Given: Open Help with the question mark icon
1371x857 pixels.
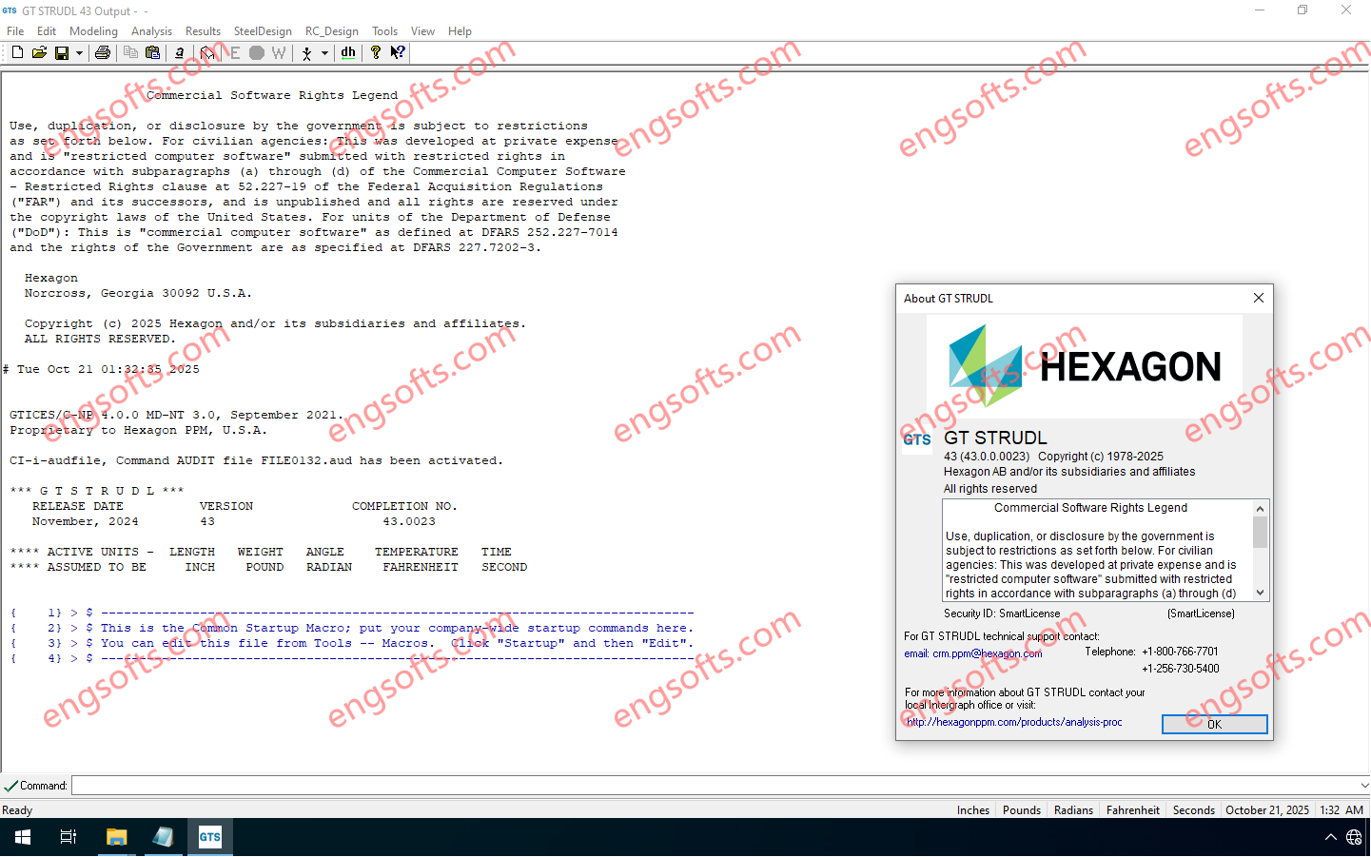Looking at the screenshot, I should (x=375, y=52).
